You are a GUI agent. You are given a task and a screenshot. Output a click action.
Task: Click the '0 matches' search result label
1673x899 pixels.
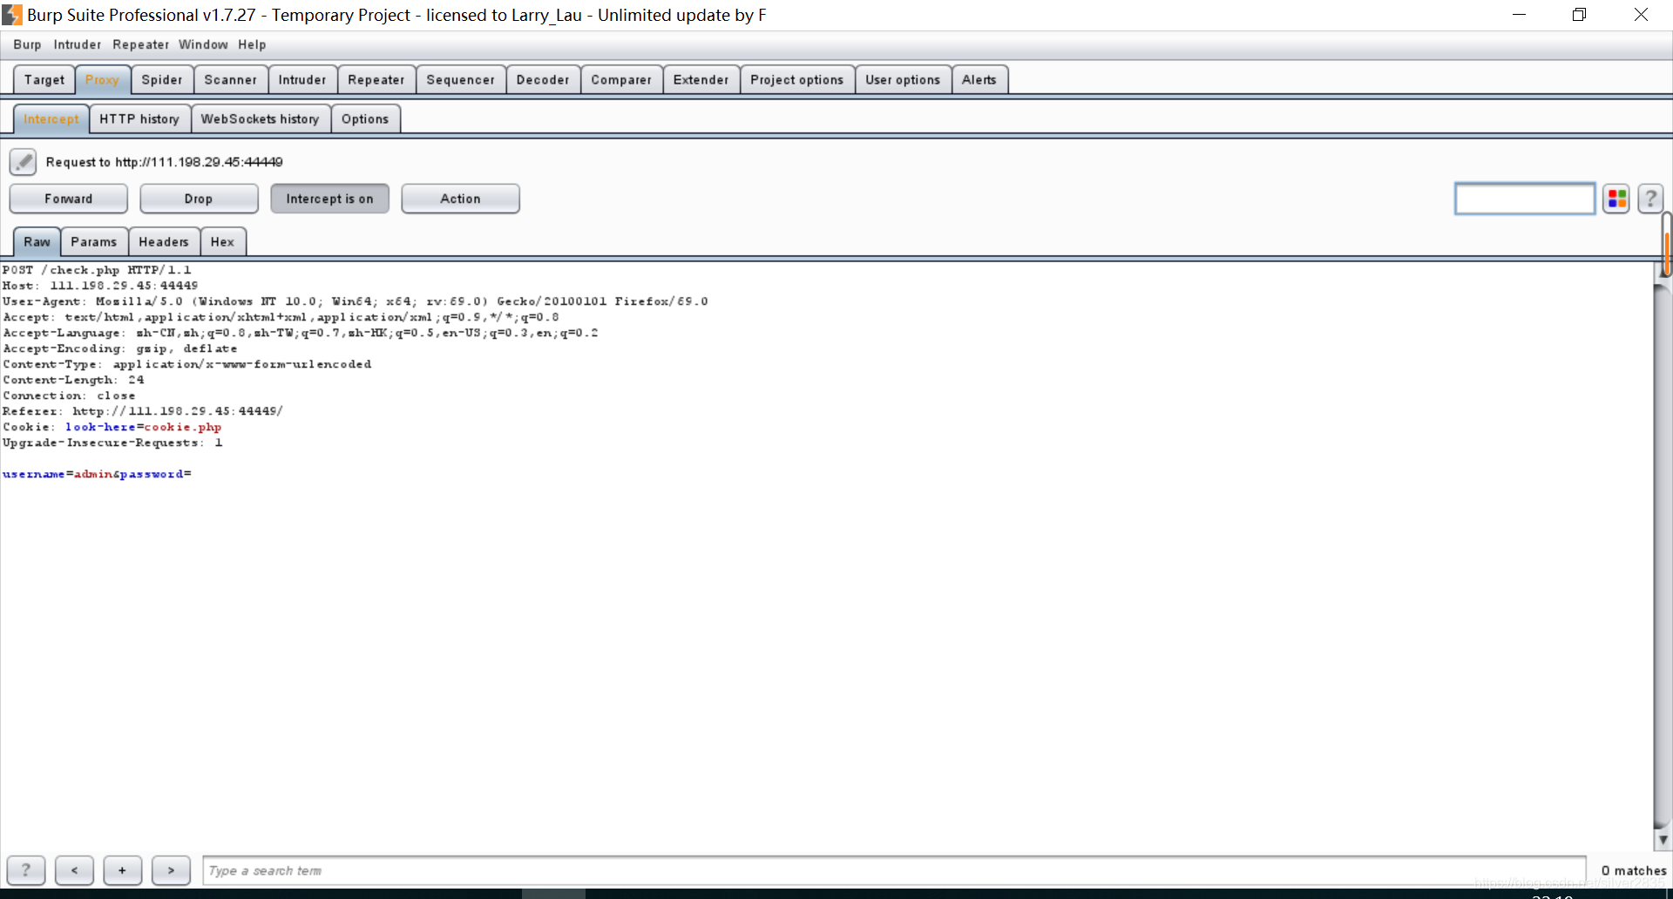pyautogui.click(x=1633, y=870)
